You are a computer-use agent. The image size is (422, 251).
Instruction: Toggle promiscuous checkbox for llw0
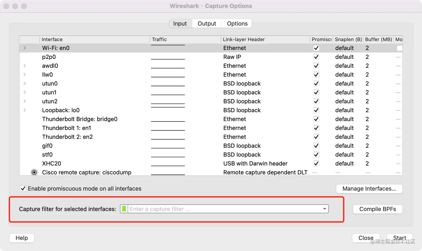(316, 75)
